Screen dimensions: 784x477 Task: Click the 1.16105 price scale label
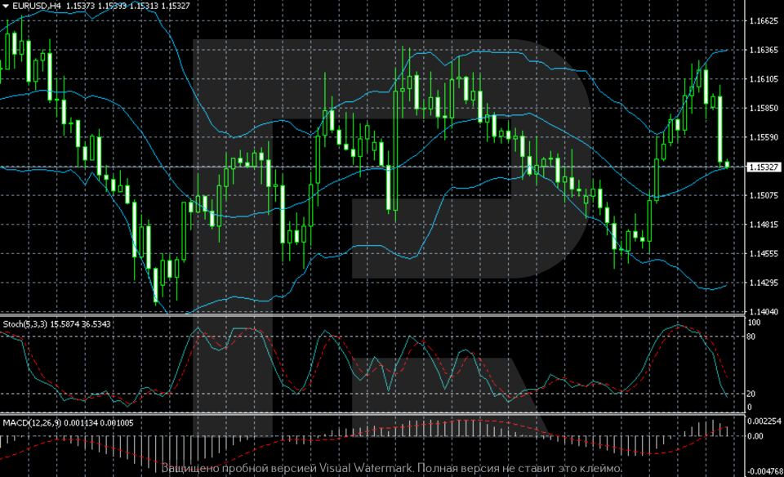tap(764, 79)
